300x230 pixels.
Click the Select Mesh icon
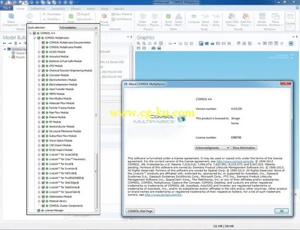click(x=179, y=16)
